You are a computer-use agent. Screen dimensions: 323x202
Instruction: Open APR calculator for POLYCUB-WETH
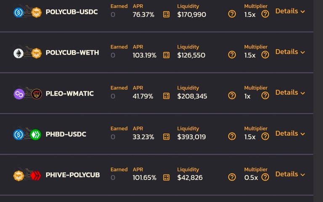[x=166, y=55]
